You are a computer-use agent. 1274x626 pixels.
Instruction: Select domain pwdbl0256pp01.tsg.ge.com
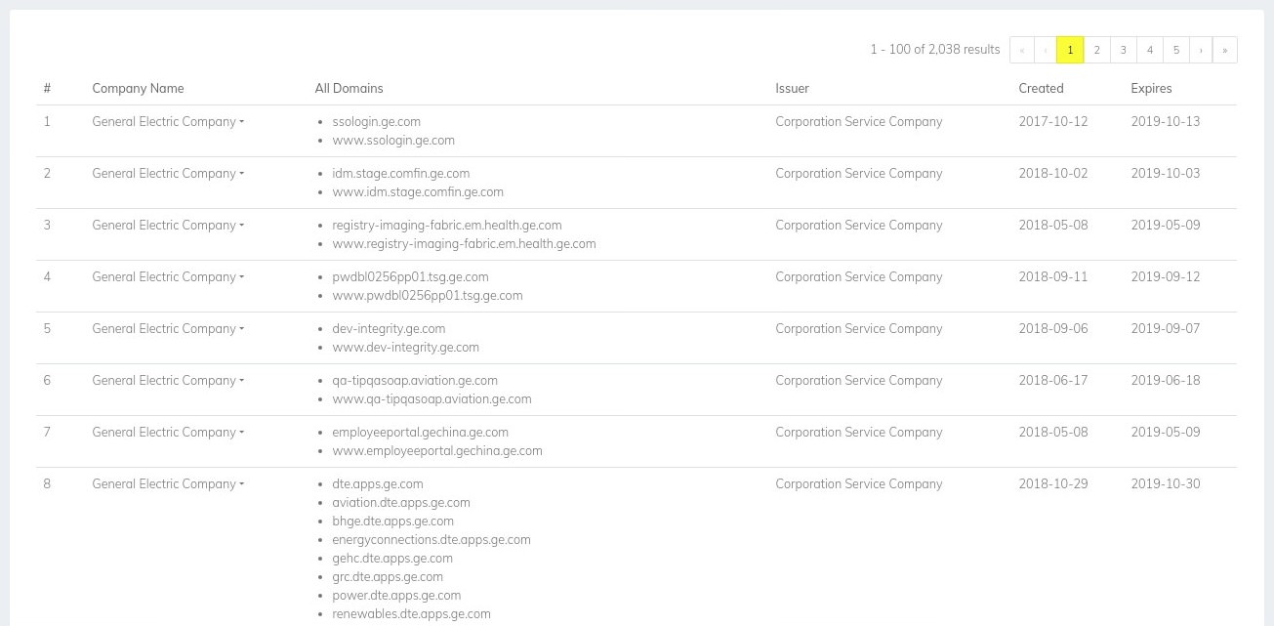tap(410, 277)
